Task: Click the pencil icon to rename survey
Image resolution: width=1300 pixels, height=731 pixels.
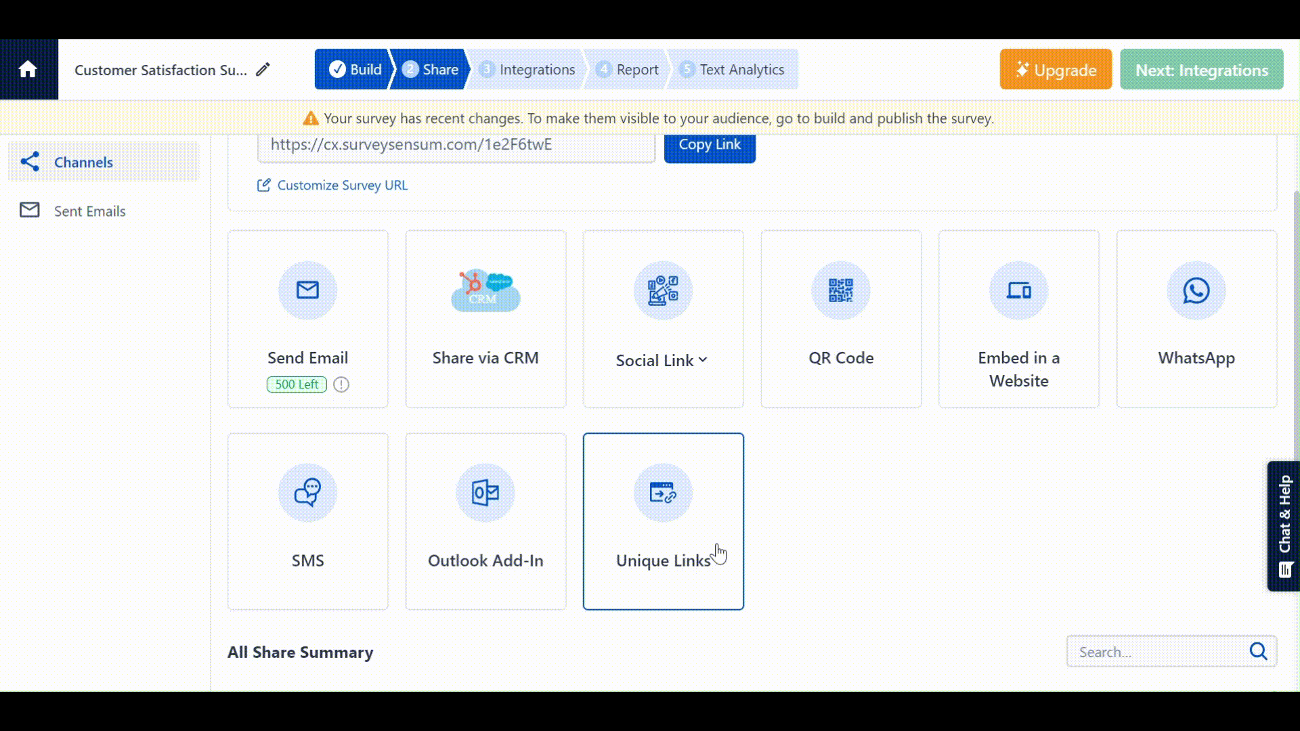Action: (x=263, y=68)
